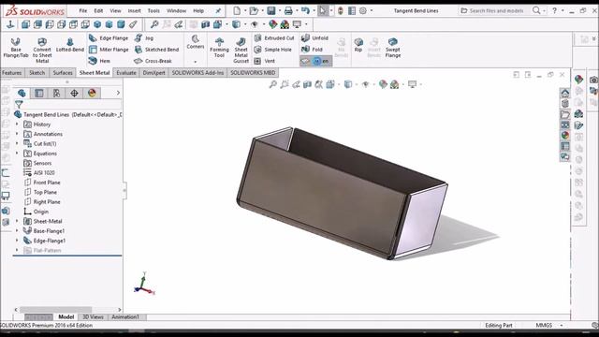Expand the Edge-Flange1 feature node

17,241
